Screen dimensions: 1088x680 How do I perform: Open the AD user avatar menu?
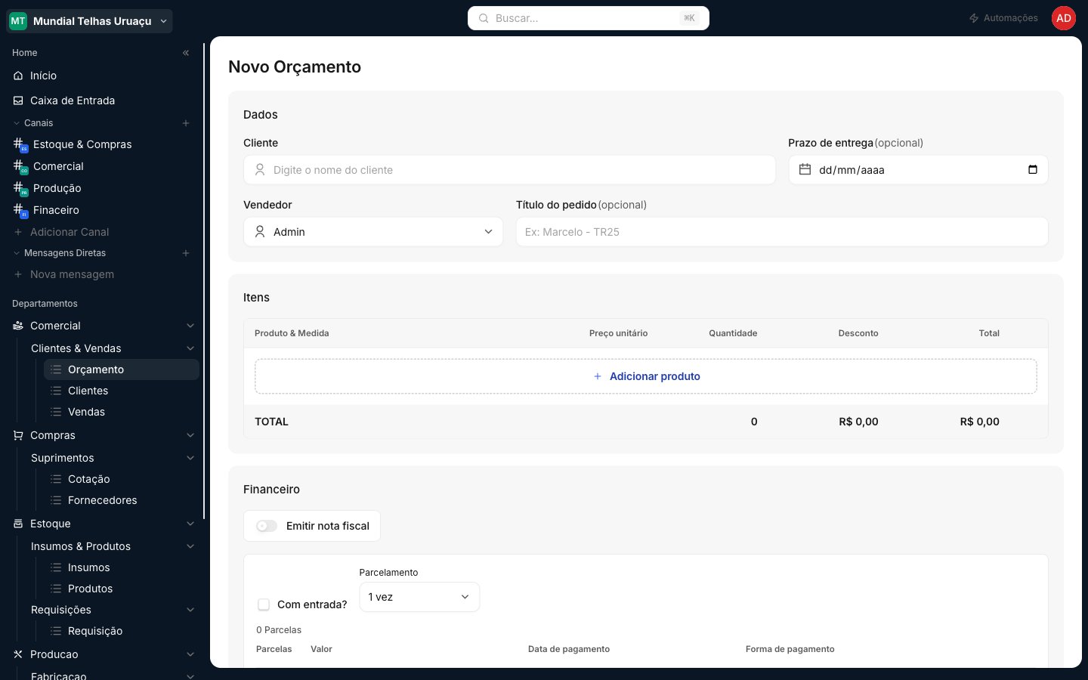point(1064,18)
